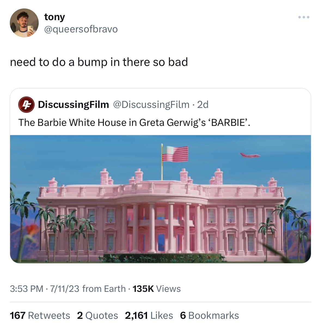View the 135K Views count
Screen dimensions: 321x324
click(157, 289)
